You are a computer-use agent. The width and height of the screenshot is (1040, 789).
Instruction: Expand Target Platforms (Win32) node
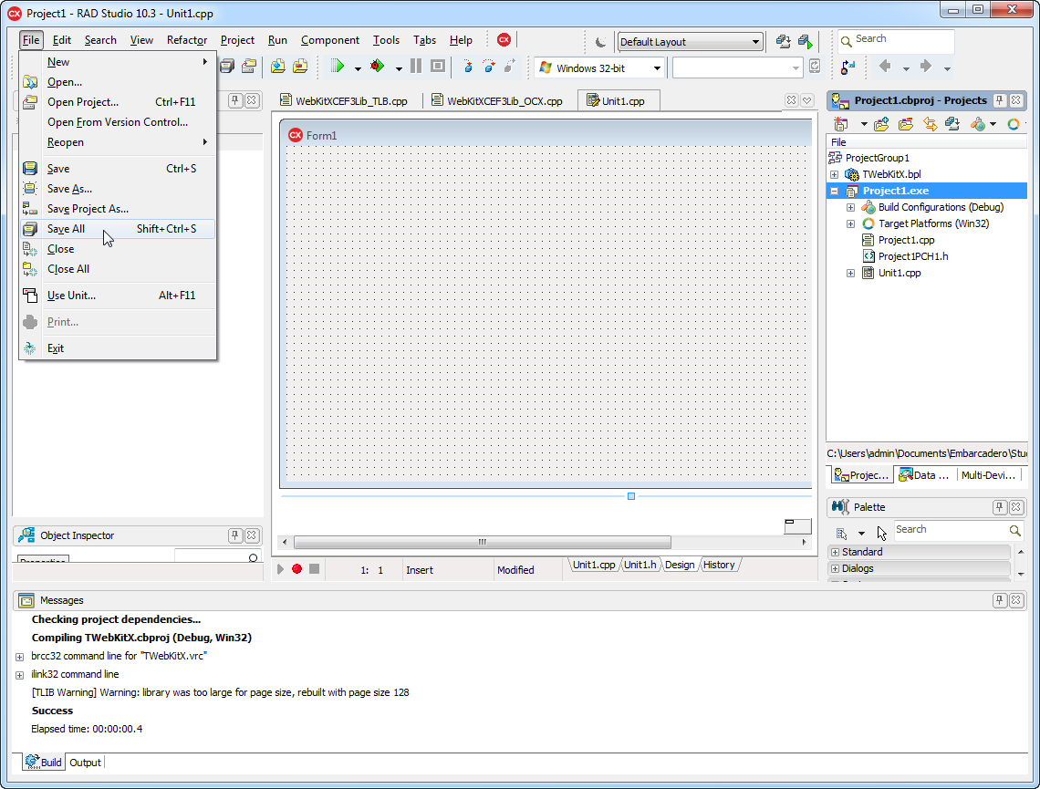850,224
